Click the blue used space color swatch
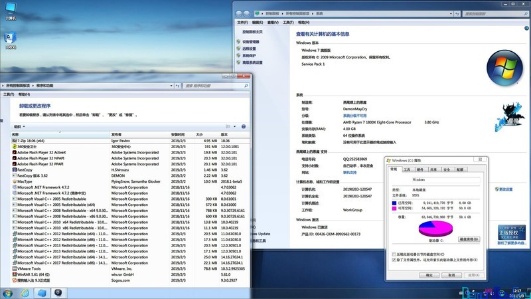The height and width of the screenshot is (299, 531). click(x=394, y=203)
